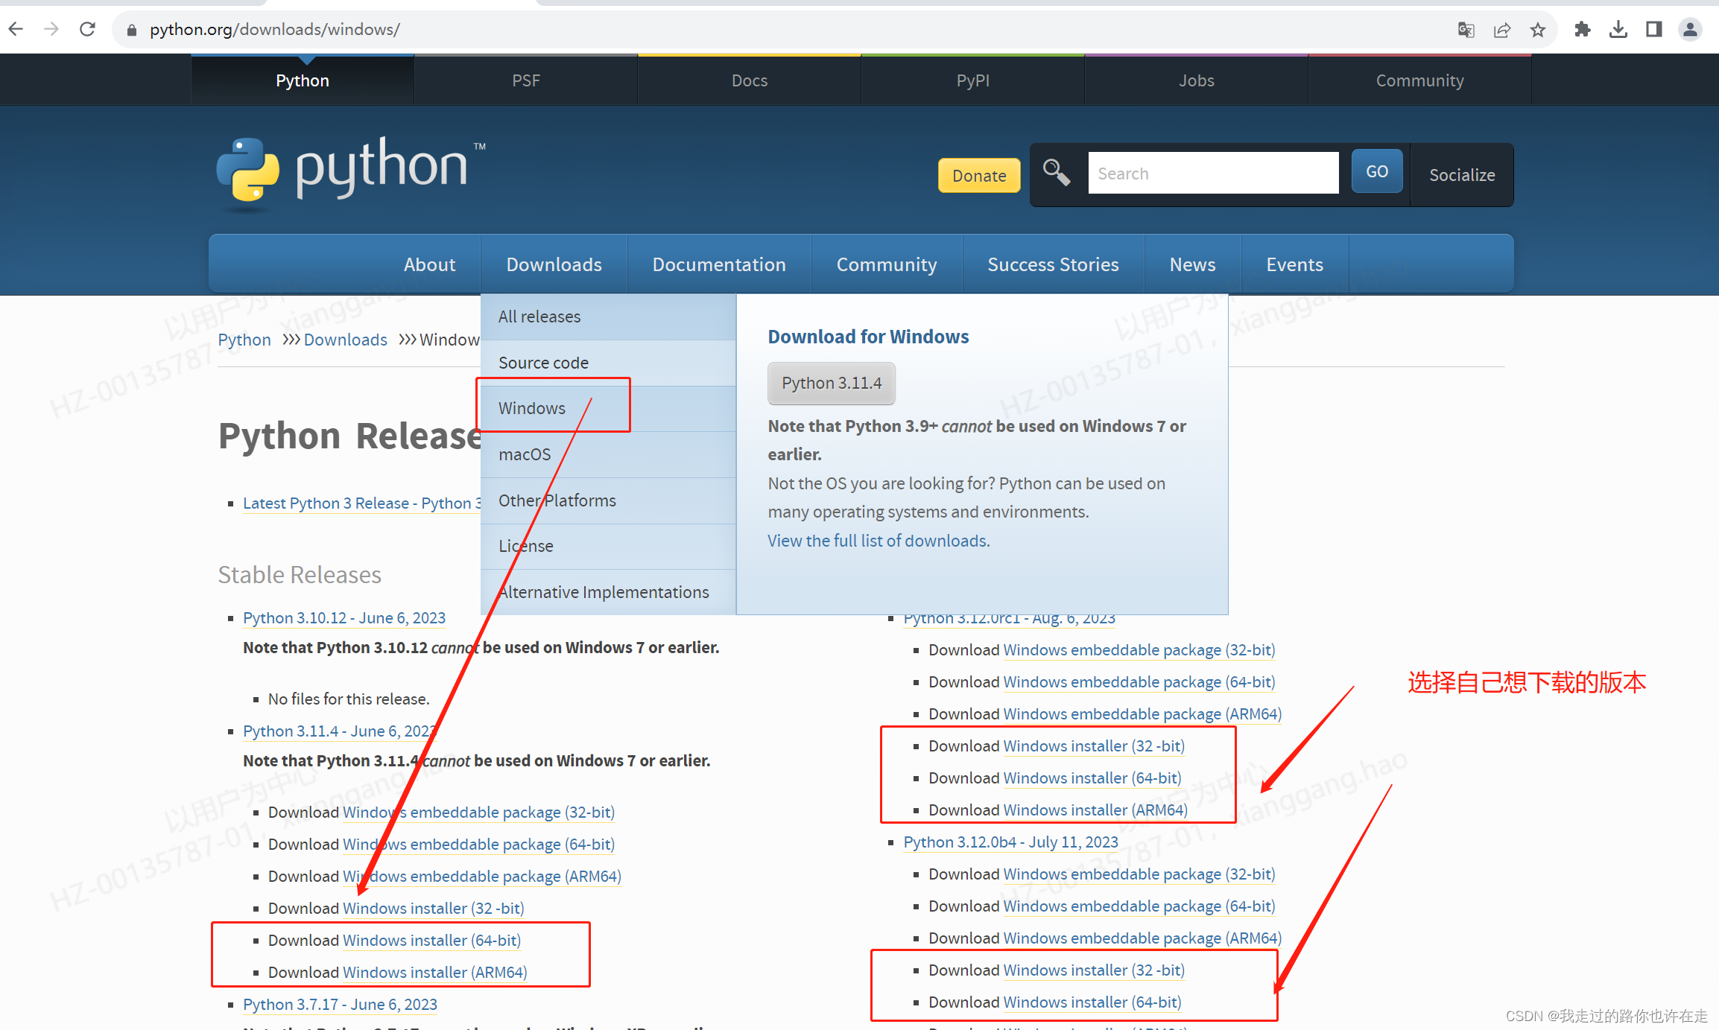
Task: Select All releases in Downloads dropdown
Action: tap(608, 317)
